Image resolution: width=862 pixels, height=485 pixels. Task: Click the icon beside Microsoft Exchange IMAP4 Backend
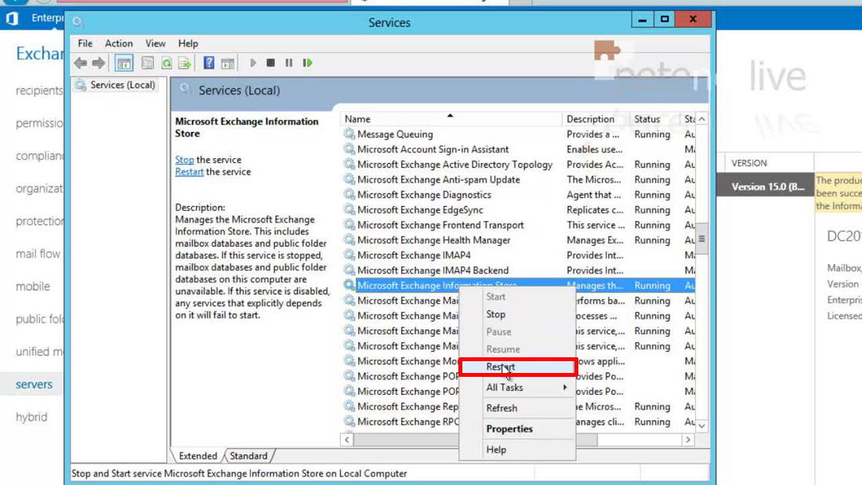point(349,270)
